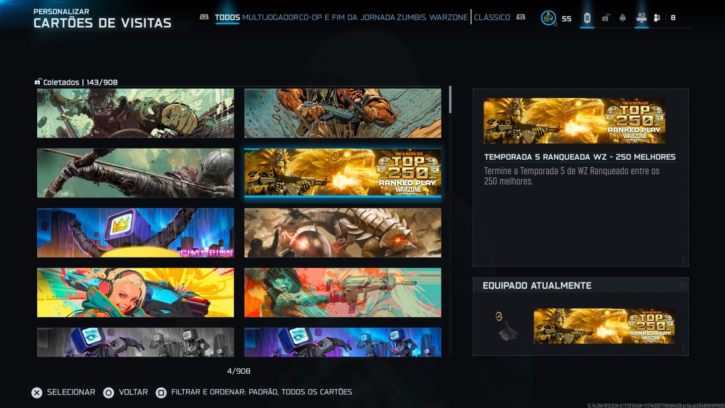This screenshot has height=408, width=725.
Task: Select the purple TV-head robots calling card
Action: [x=343, y=342]
